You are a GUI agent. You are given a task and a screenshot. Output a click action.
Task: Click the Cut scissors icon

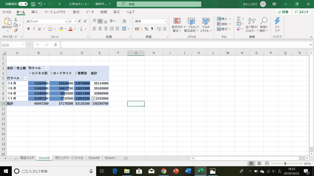[x=15, y=20]
